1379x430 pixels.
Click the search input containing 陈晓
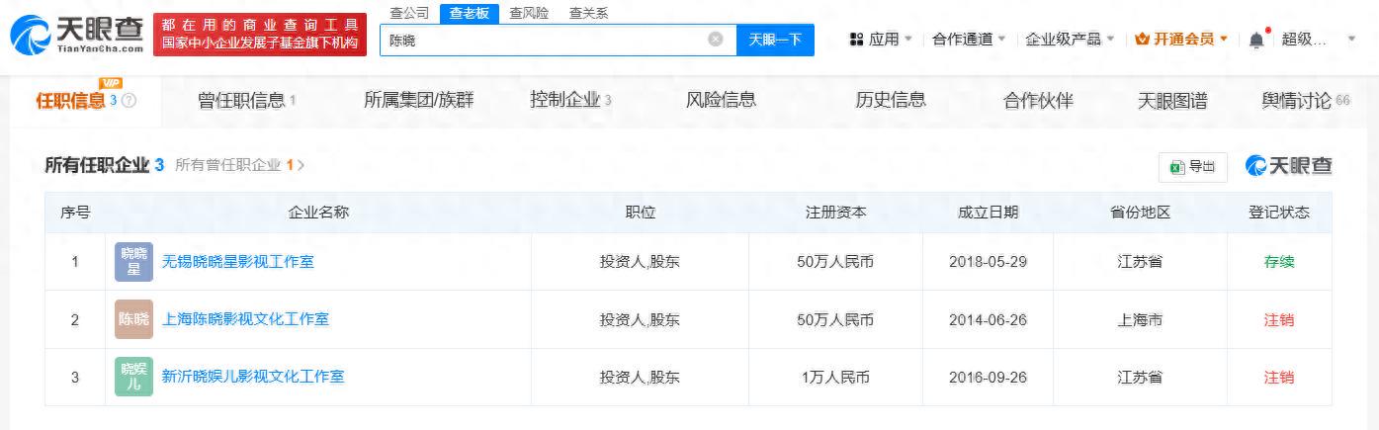547,40
